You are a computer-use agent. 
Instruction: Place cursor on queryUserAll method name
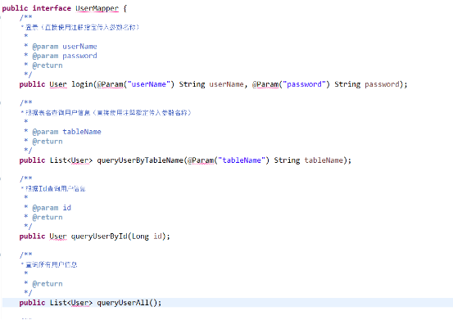pyautogui.click(x=123, y=303)
